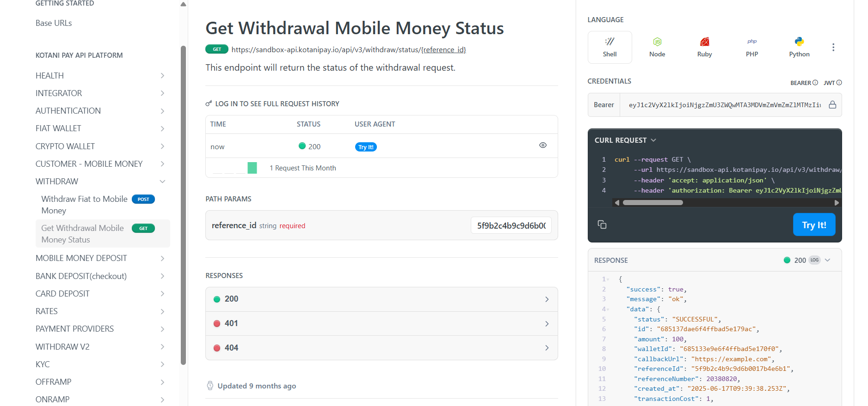
Task: Click the GET badge on Withdrawal Status item
Action: [143, 228]
